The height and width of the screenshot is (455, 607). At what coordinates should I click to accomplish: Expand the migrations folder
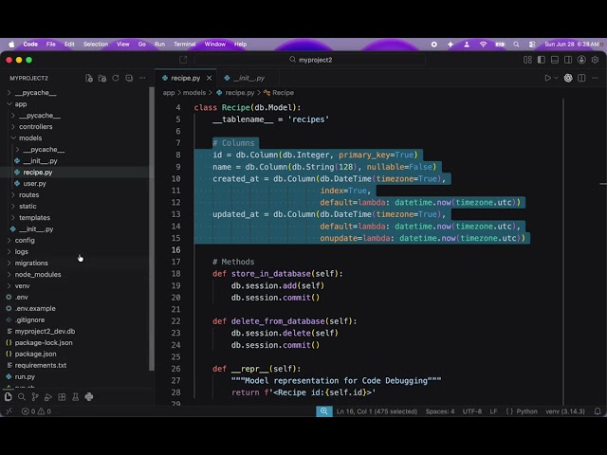(x=31, y=264)
